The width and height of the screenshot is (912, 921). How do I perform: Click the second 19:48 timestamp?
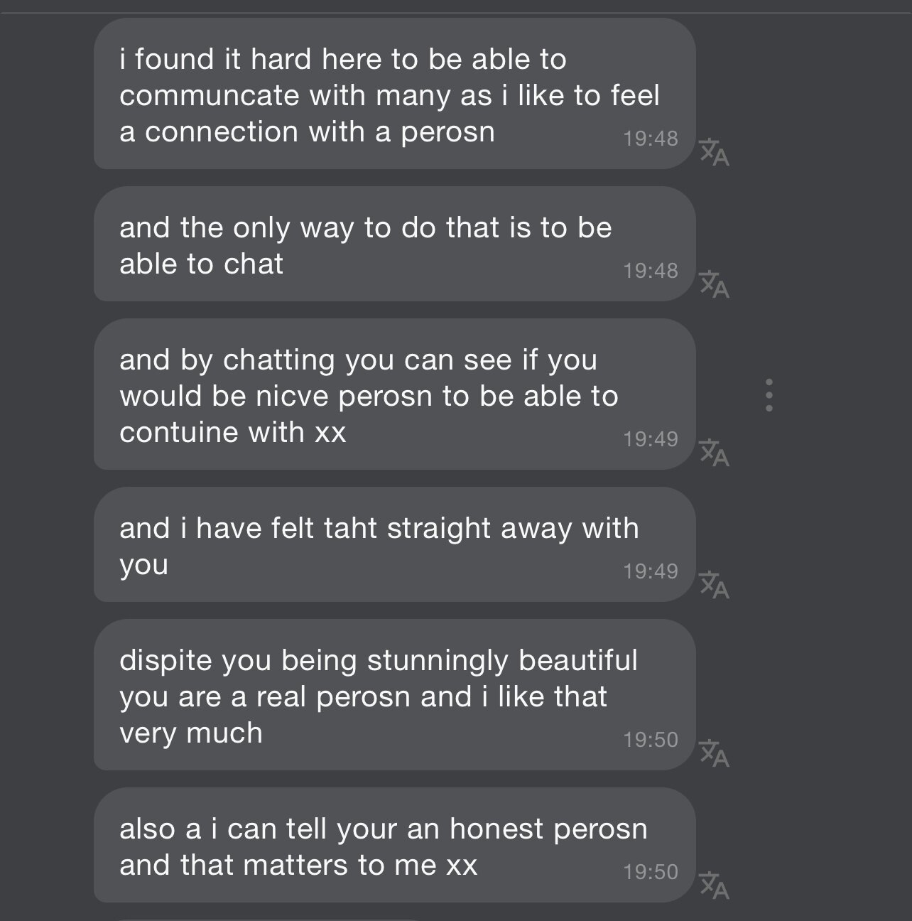click(x=650, y=271)
